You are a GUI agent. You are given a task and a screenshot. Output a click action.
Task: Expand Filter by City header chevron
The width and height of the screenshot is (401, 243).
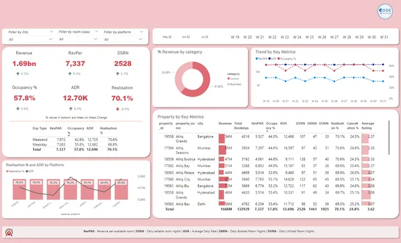51,31
